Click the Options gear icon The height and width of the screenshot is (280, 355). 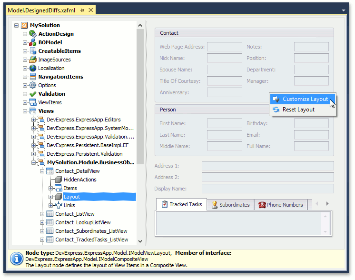[x=33, y=85]
